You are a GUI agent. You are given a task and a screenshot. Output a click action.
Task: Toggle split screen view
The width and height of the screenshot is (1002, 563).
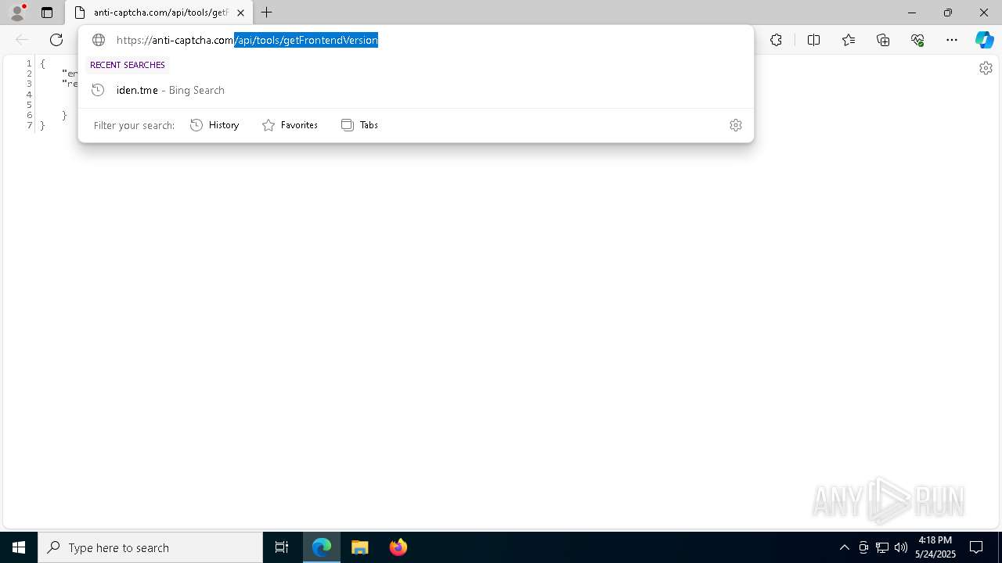pos(813,40)
